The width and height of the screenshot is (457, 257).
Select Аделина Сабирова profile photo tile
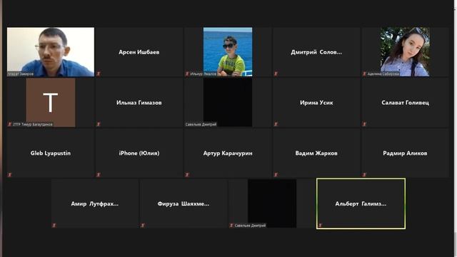click(405, 52)
